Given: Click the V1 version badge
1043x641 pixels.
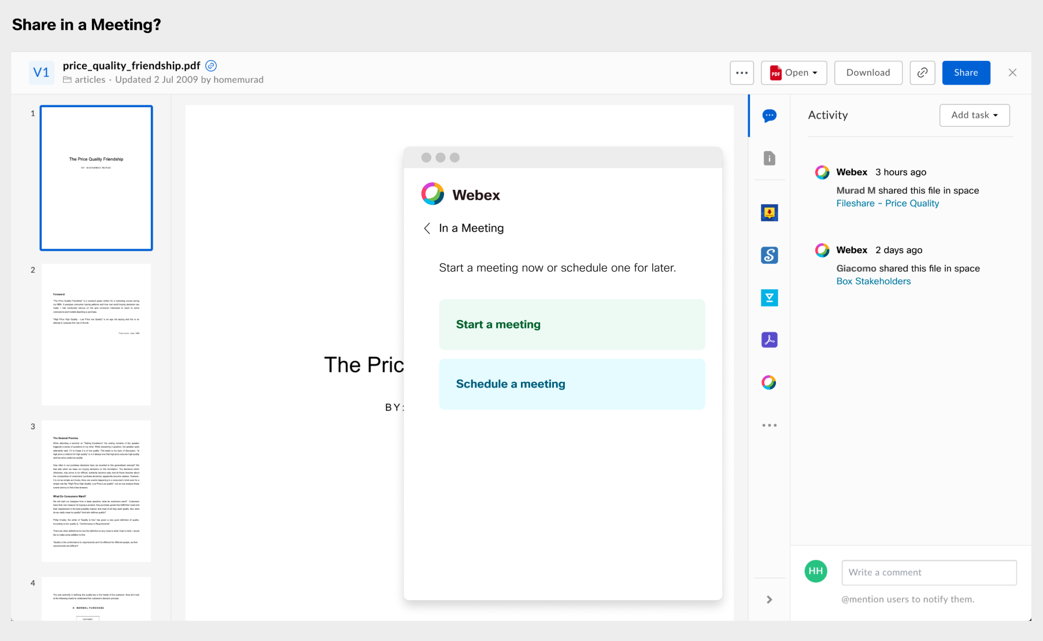Looking at the screenshot, I should 42,73.
